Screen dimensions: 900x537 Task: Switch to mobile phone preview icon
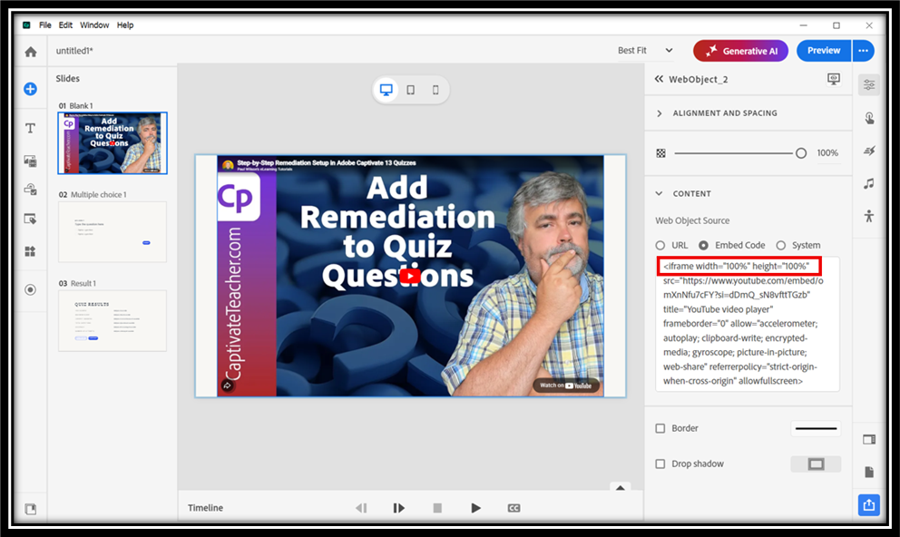pos(435,90)
